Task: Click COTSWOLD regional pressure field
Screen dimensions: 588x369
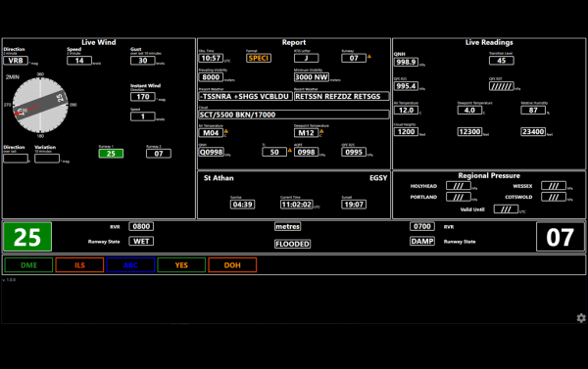Action: coord(554,197)
